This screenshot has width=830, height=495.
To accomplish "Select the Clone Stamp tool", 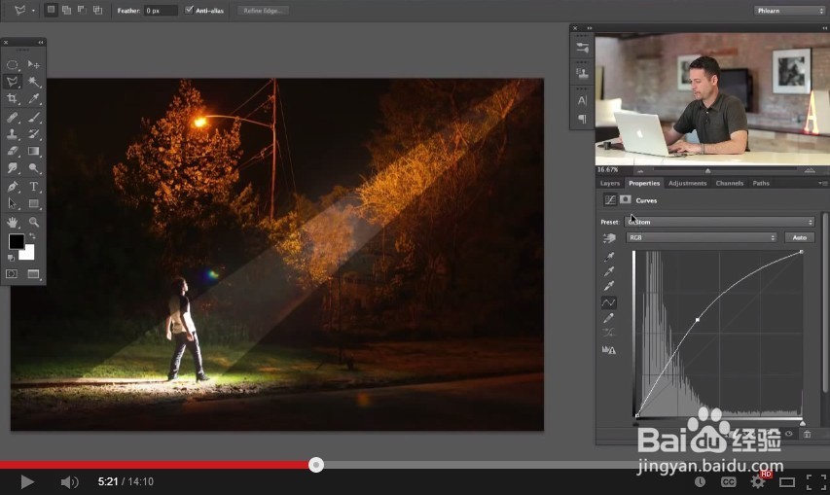I will pos(13,134).
